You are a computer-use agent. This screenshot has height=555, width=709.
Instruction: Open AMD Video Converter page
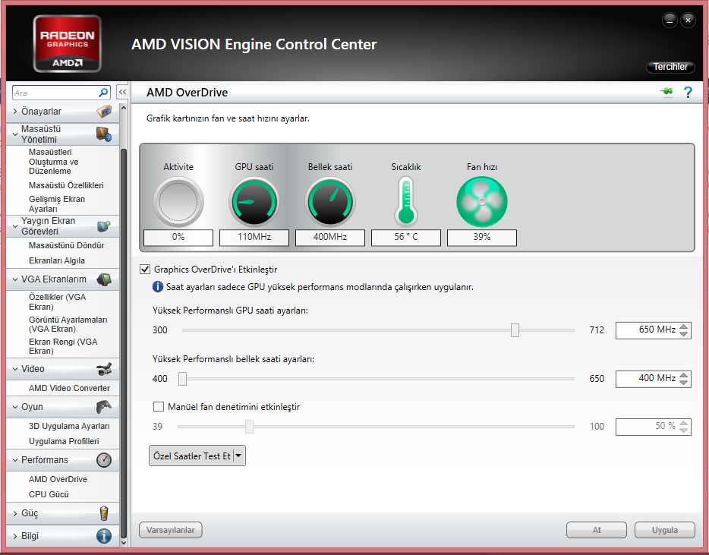pyautogui.click(x=69, y=388)
